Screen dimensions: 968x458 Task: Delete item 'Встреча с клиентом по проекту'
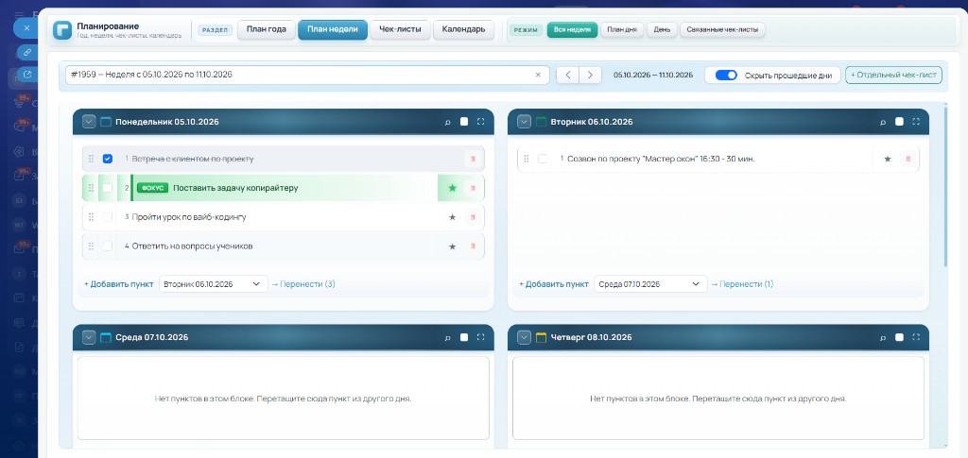coord(473,159)
